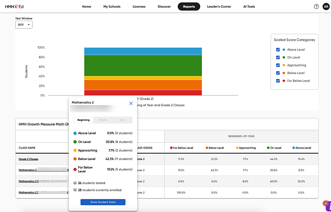
Task: Select the Reports navigation pill
Action: coord(189,7)
